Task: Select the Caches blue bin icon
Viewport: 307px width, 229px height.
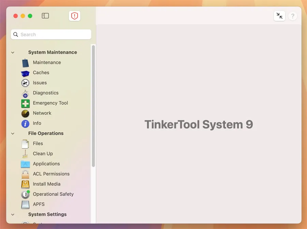Action: [26, 73]
